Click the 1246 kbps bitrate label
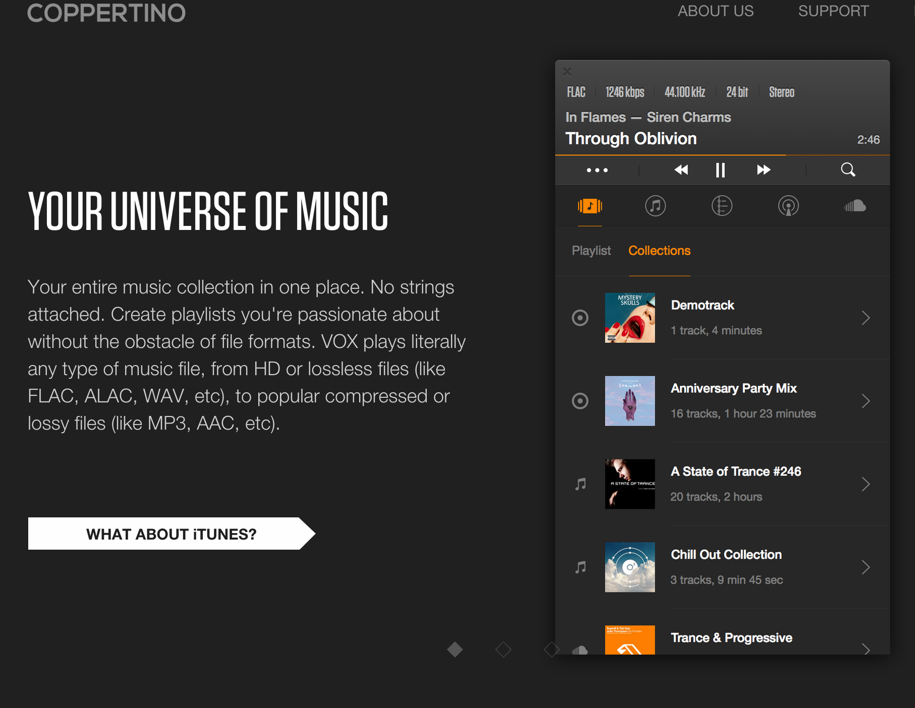 (625, 92)
